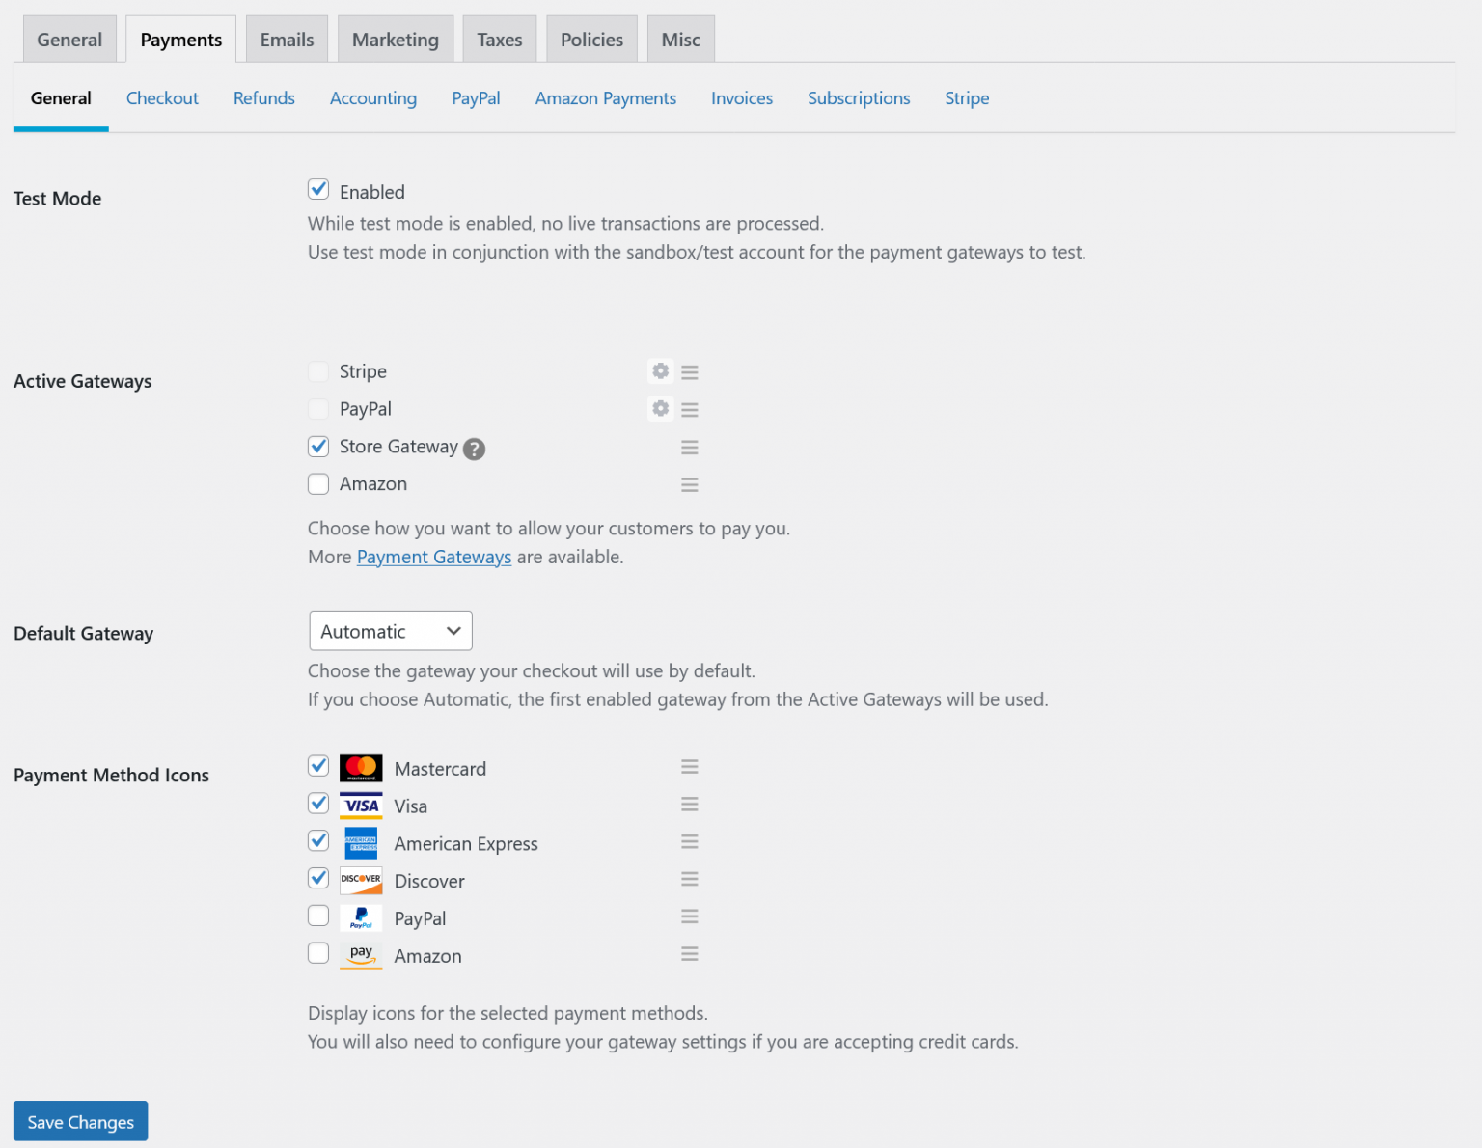Enable the Amazon active gateway

coord(318,483)
